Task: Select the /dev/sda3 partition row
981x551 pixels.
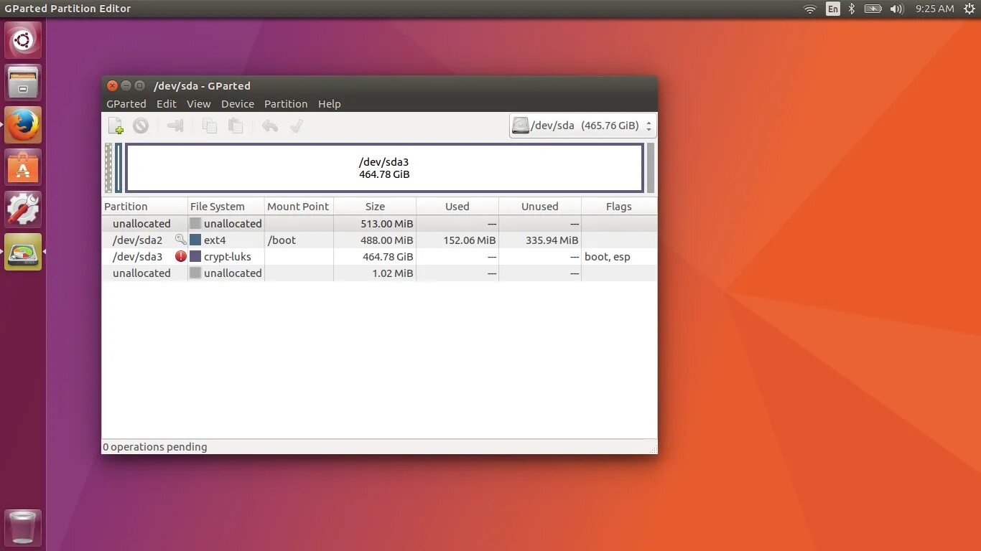Action: (379, 256)
